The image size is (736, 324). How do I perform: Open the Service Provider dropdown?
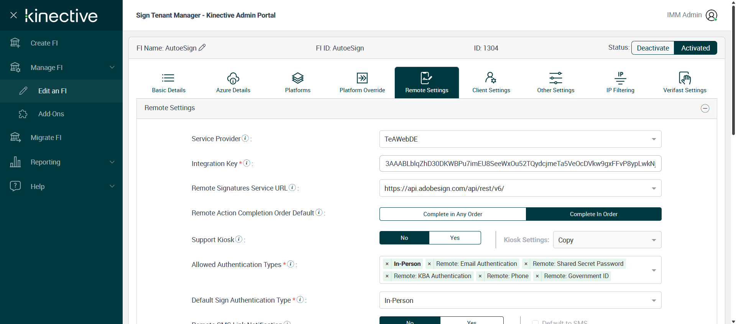coord(520,139)
